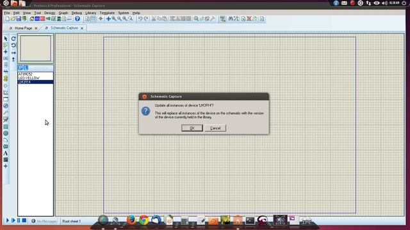The height and width of the screenshot is (230, 410).
Task: Click the Redo arrow icon
Action: tap(146, 19)
